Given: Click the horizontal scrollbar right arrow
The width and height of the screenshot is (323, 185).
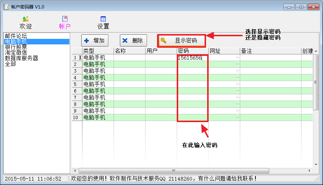Looking at the screenshot, I should coord(309,171).
